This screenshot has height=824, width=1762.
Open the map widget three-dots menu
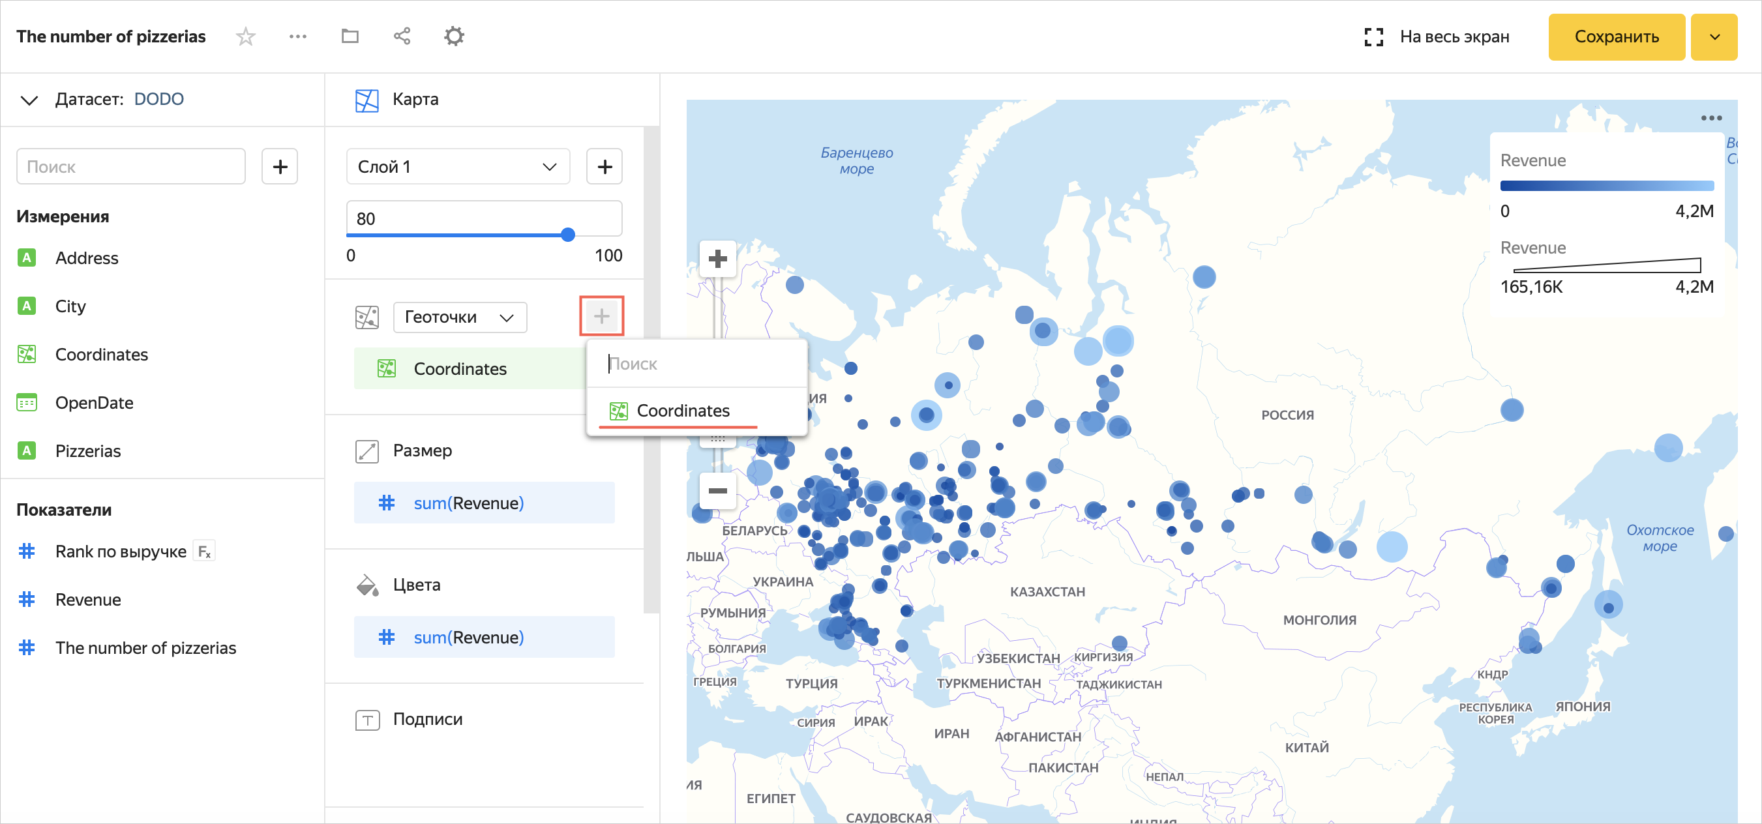click(1711, 118)
